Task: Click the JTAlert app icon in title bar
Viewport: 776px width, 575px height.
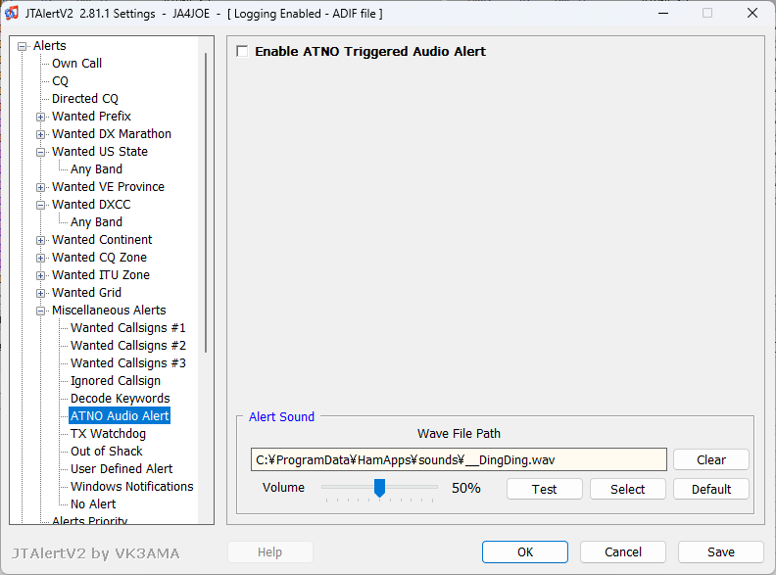Action: point(12,13)
